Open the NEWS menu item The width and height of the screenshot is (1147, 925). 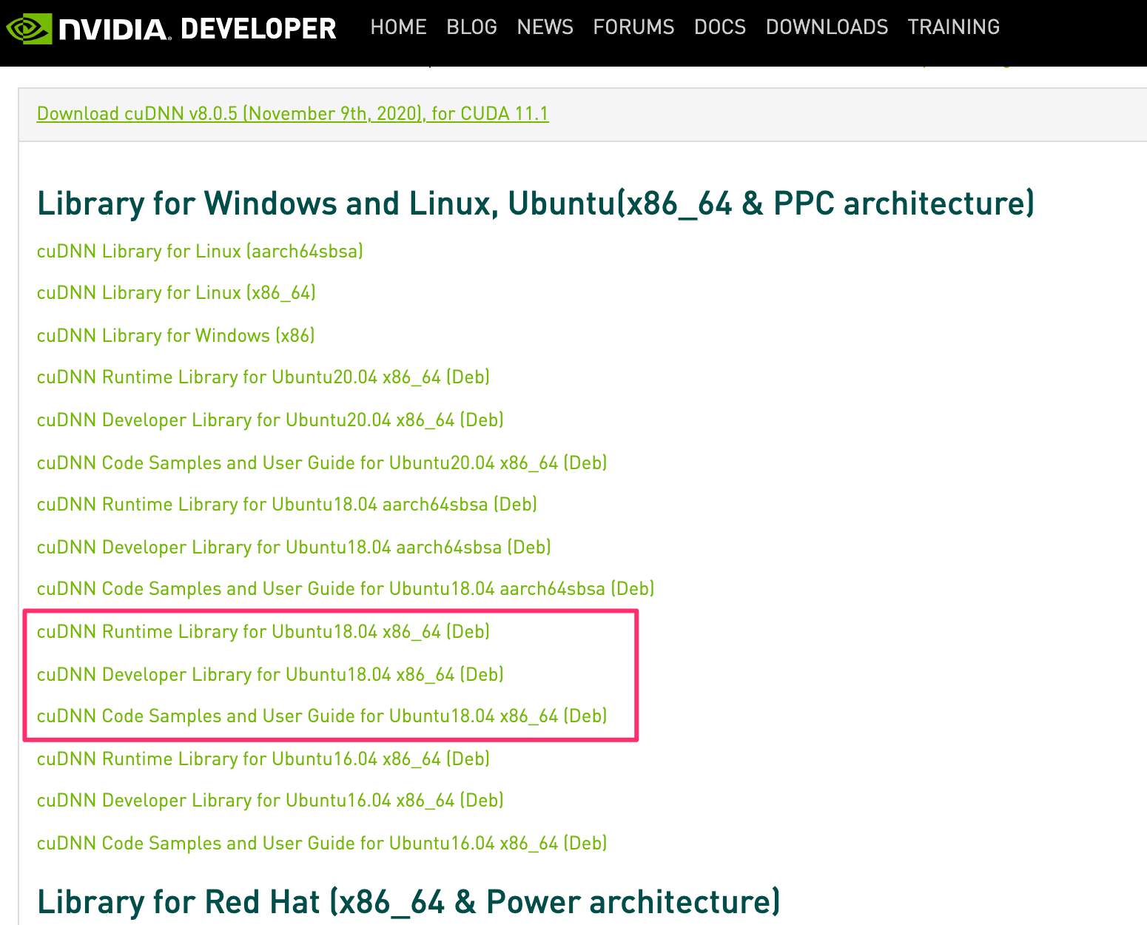545,27
